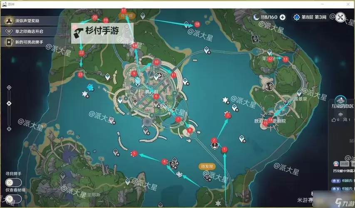The width and height of the screenshot is (355, 208).
Task: Select the highlighted cyan waypoint south of marker 23
Action: coord(90,87)
